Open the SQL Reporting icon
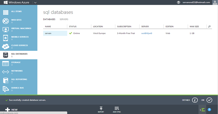This screenshot has width=218, height=114. [6, 80]
